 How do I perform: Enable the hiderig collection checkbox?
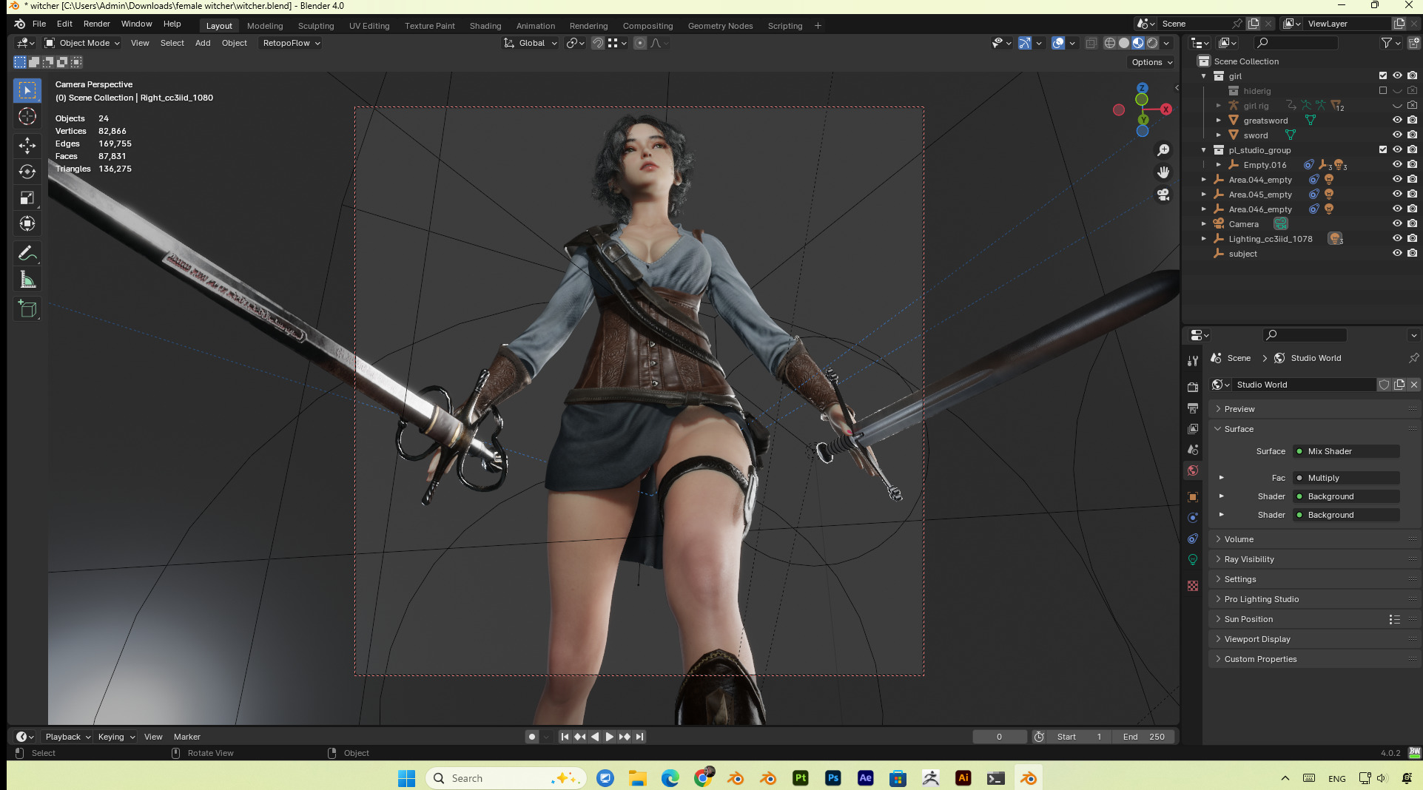point(1383,90)
